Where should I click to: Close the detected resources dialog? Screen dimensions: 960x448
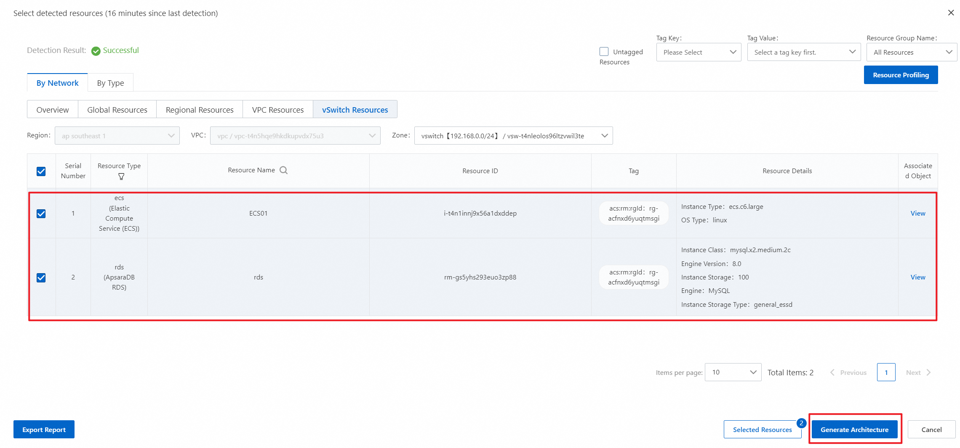pos(951,13)
